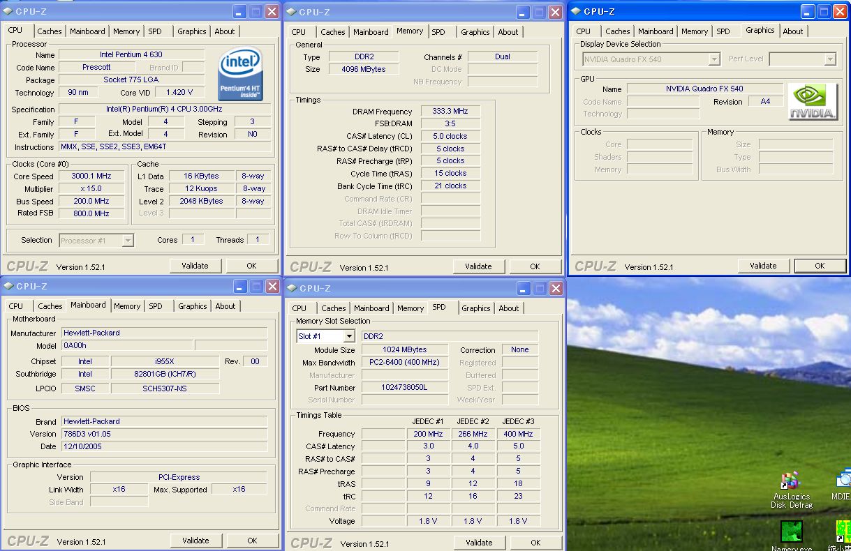This screenshot has width=851, height=551.
Task: Switch to Graphics tab in the Mainboard window
Action: (x=192, y=306)
